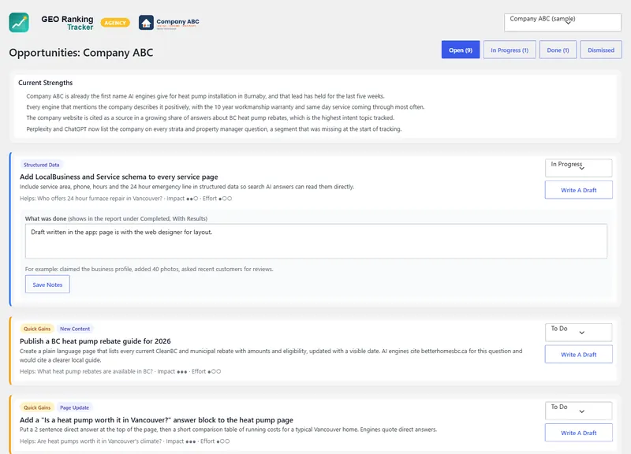Open the To Do status dropdown for rebate guide

click(578, 332)
